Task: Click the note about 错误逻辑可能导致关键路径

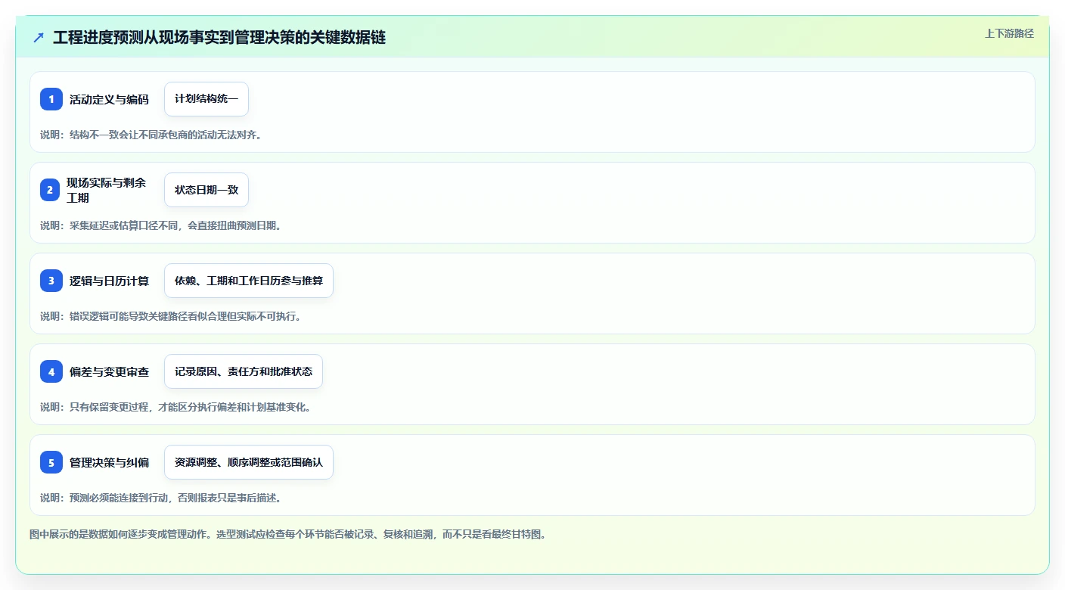Action: (171, 316)
